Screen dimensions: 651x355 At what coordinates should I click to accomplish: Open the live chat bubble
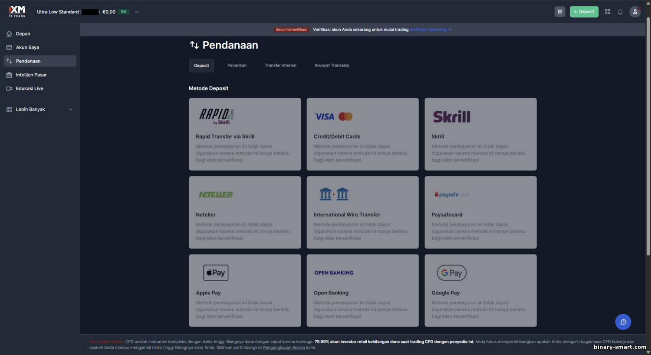tap(623, 322)
